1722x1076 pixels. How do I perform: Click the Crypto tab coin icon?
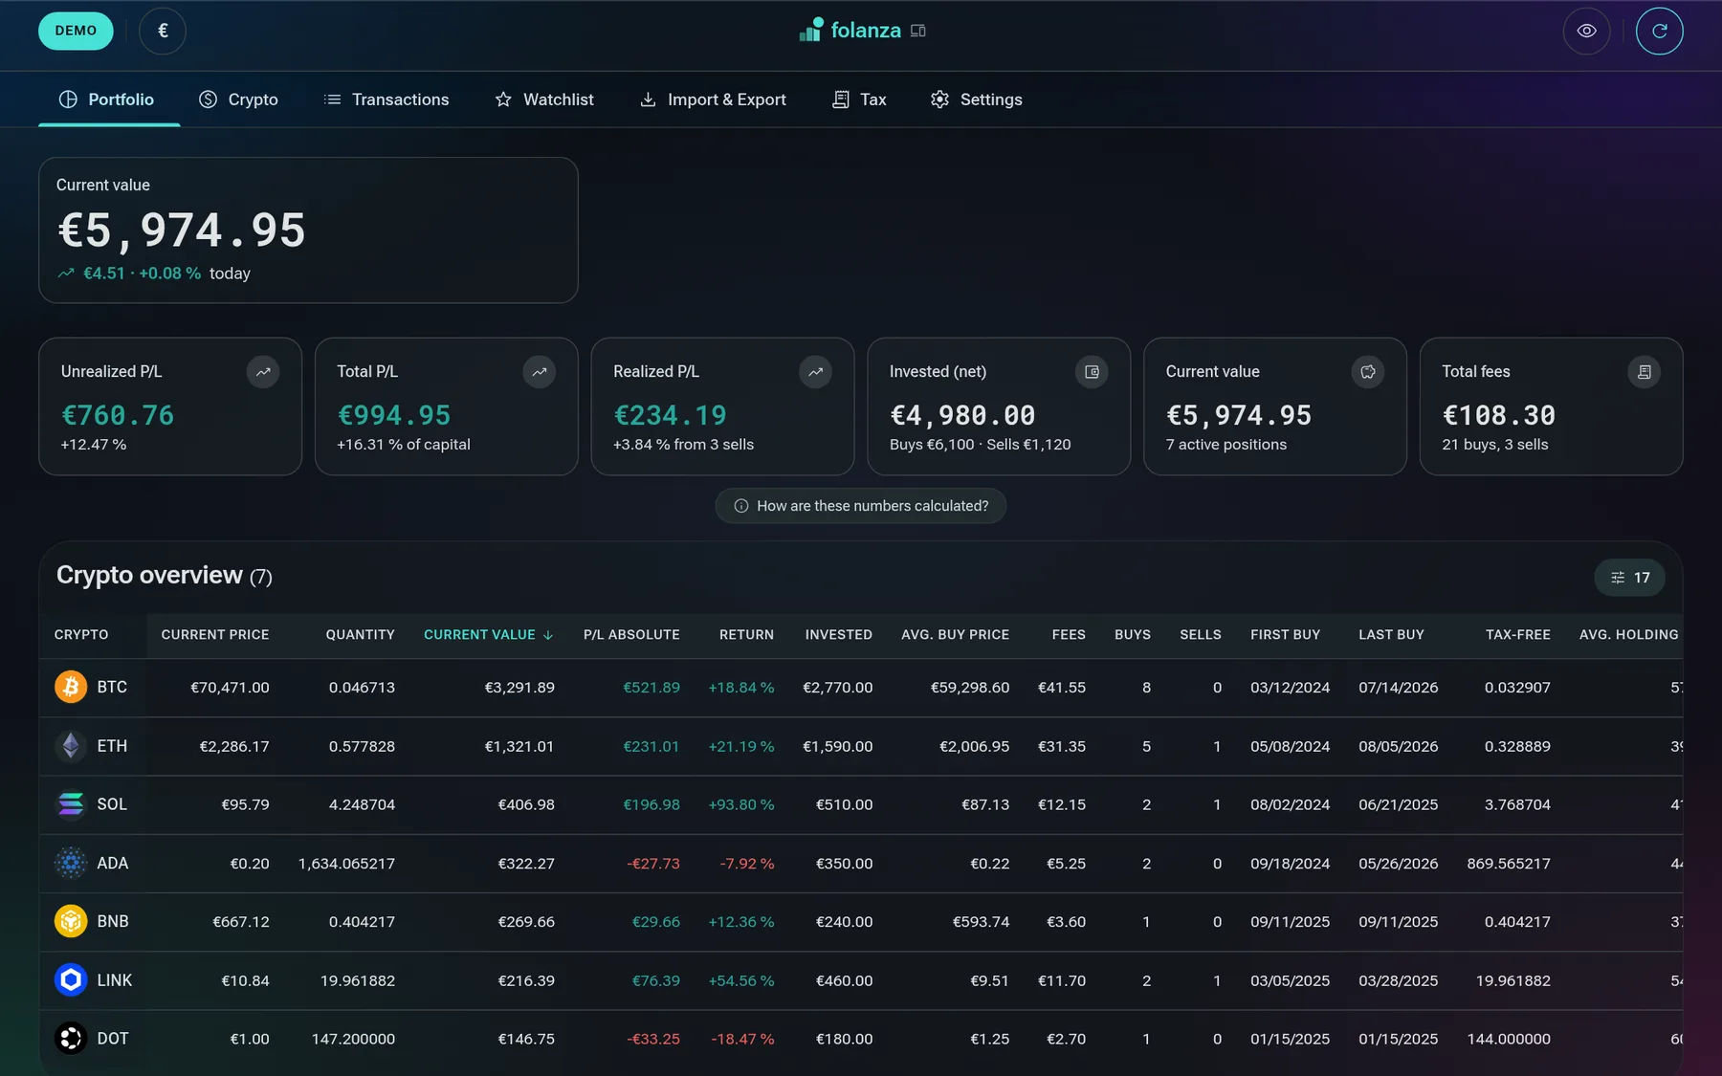pyautogui.click(x=208, y=99)
